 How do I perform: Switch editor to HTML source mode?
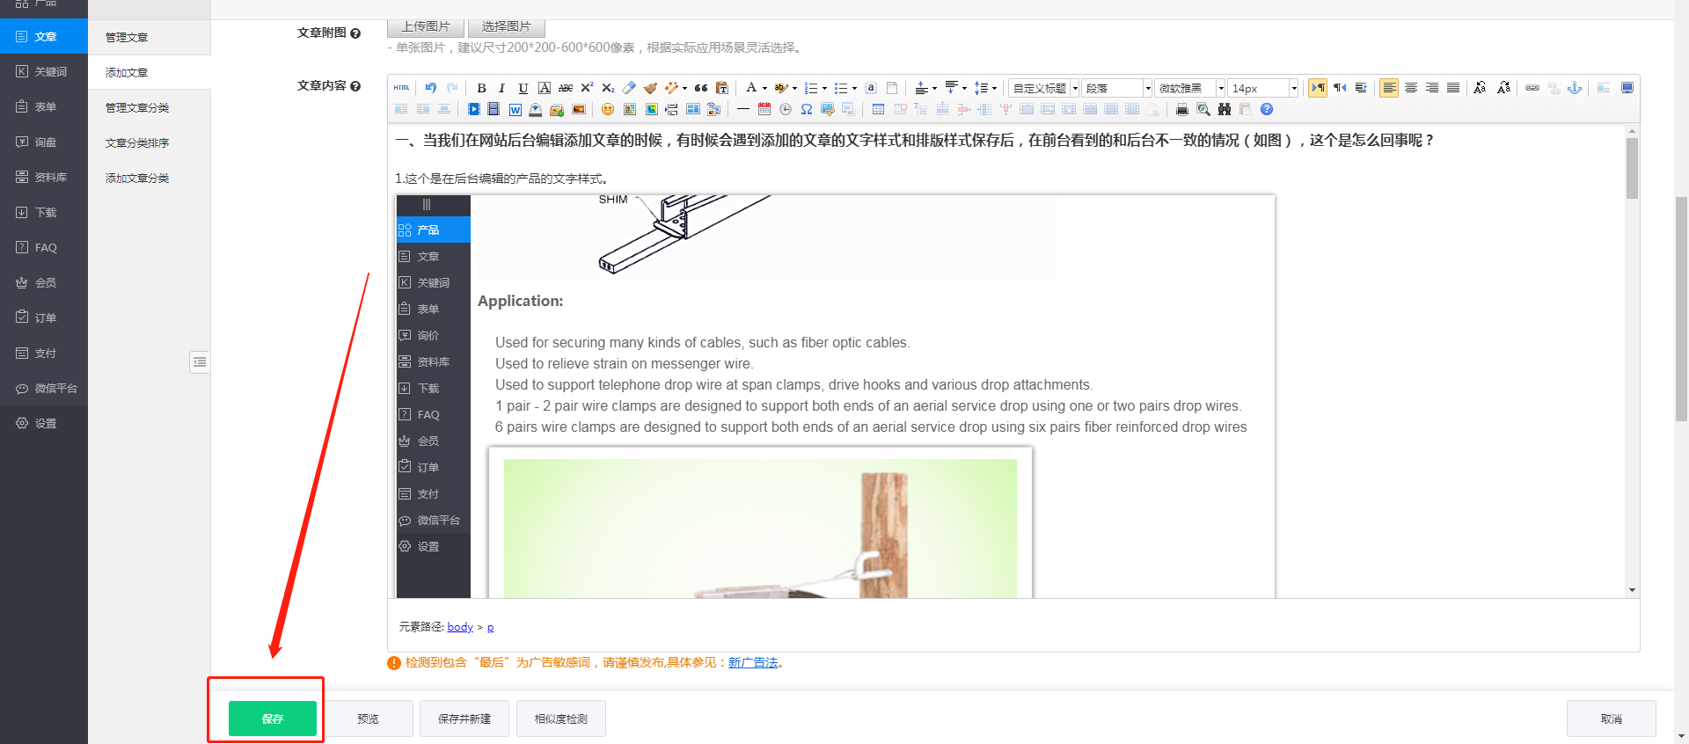tap(401, 88)
